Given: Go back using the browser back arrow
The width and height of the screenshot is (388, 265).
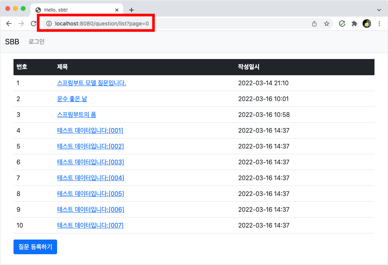Looking at the screenshot, I should pos(9,24).
